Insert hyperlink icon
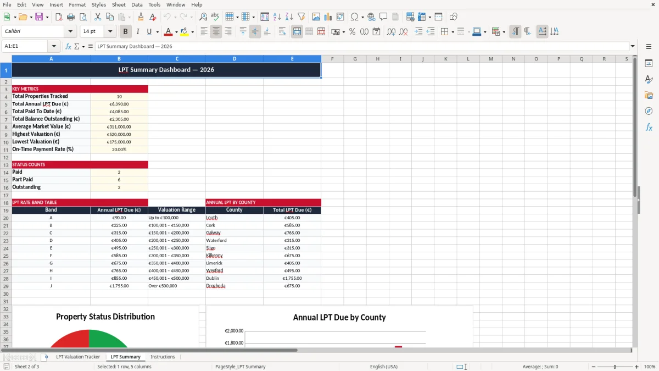This screenshot has height=371, width=659. pyautogui.click(x=371, y=17)
